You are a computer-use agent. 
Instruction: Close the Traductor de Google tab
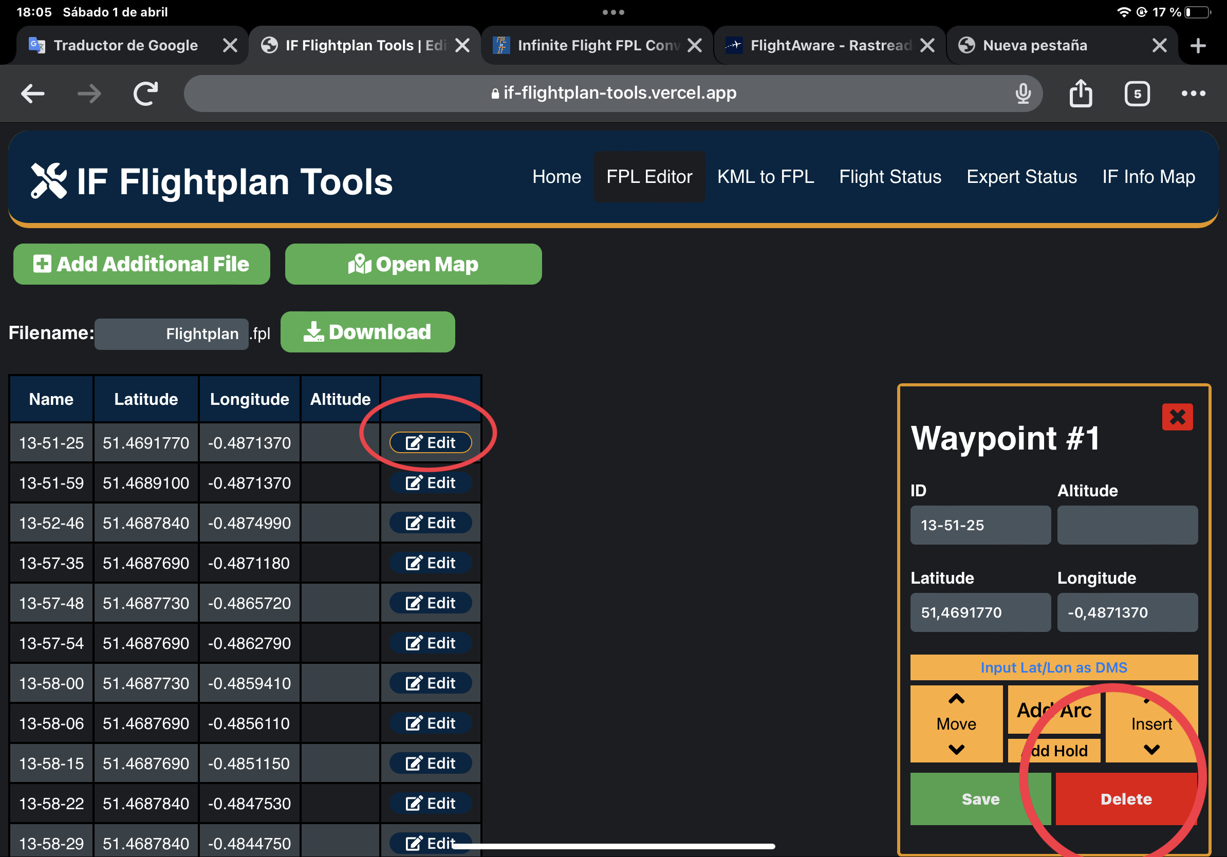click(230, 45)
